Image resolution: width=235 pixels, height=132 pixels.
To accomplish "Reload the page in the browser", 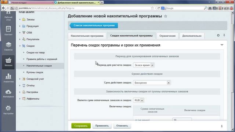I will 159,8.
